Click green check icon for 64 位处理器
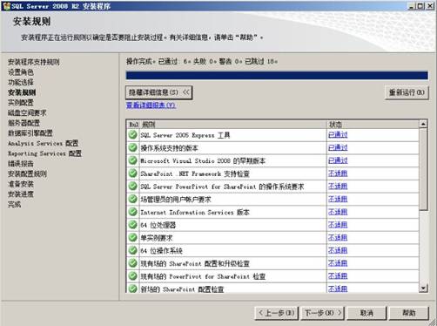This screenshot has height=326, width=437. coord(133,225)
